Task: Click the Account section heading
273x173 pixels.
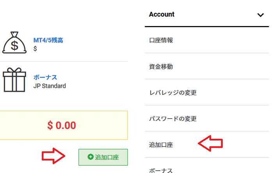Action: (162, 14)
